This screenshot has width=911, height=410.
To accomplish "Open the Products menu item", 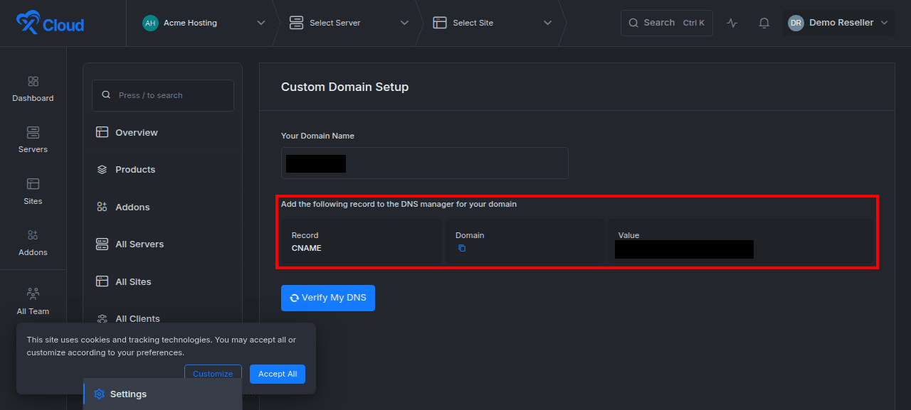I will tap(162, 170).
